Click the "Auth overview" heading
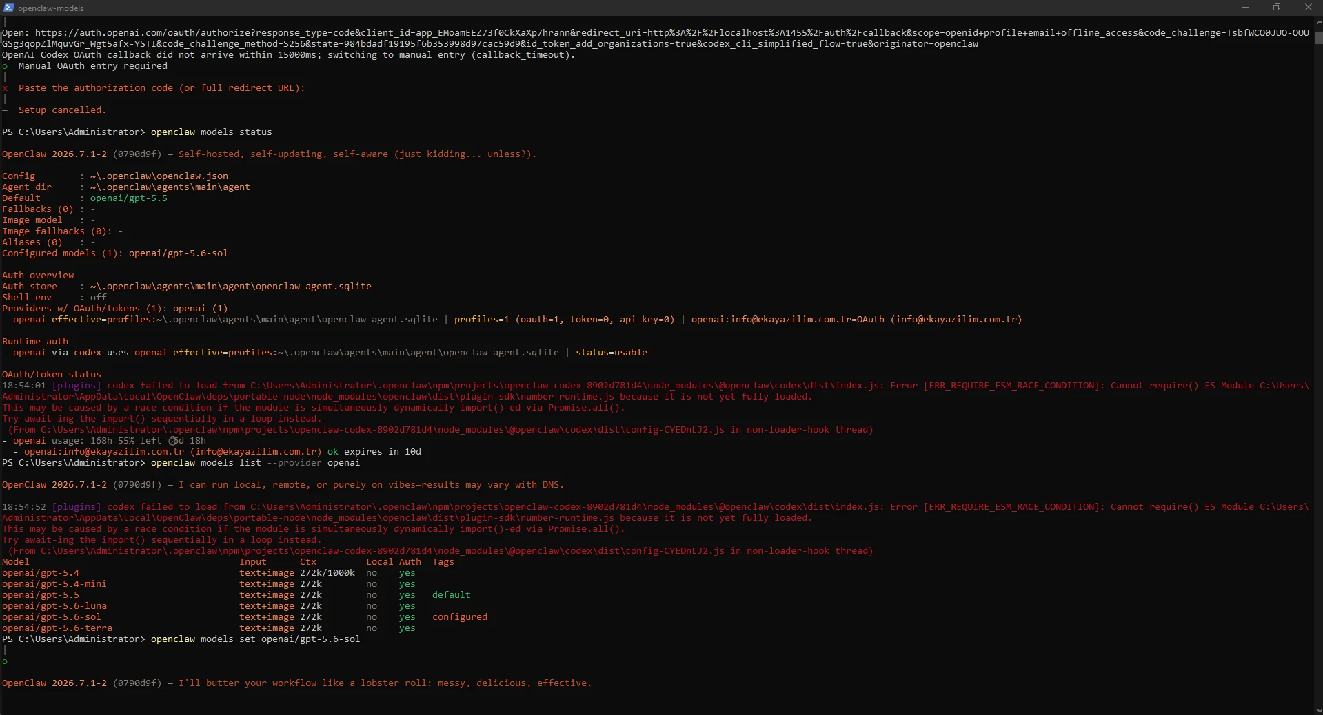Viewport: 1323px width, 715px height. tap(38, 276)
